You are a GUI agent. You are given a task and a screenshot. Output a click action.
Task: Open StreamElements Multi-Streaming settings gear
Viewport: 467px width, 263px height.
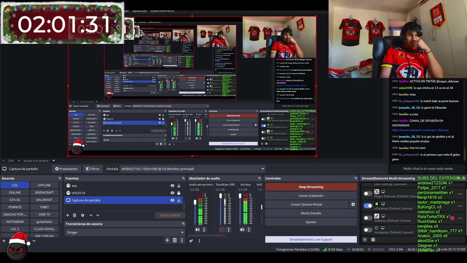pyautogui.click(x=373, y=240)
